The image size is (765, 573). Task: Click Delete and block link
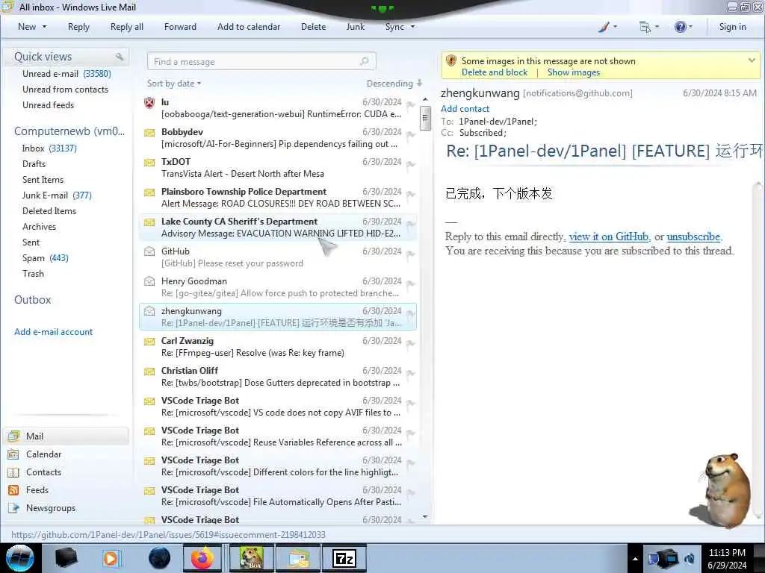[495, 72]
